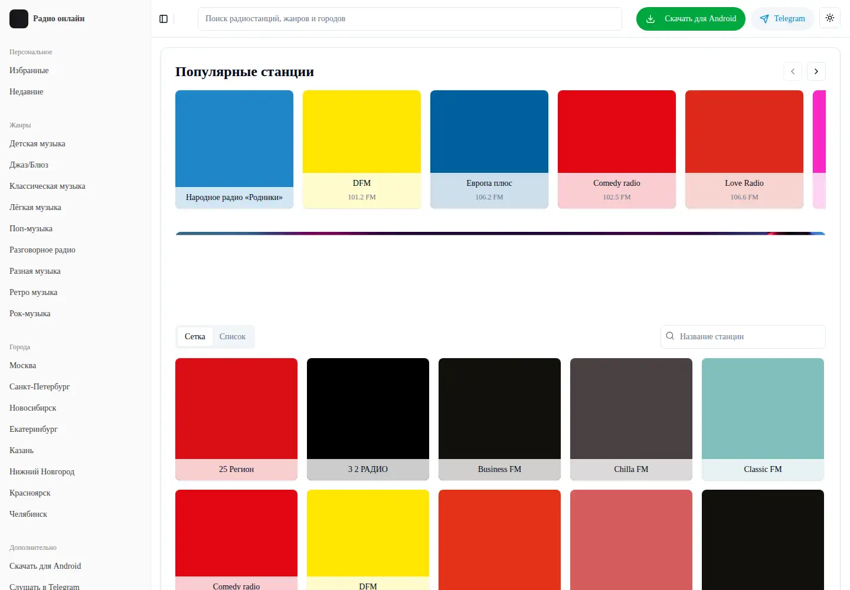Open the 25 Регион station tile

tap(236, 419)
